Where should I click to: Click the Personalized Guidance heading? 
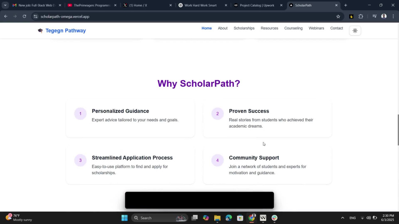click(120, 111)
